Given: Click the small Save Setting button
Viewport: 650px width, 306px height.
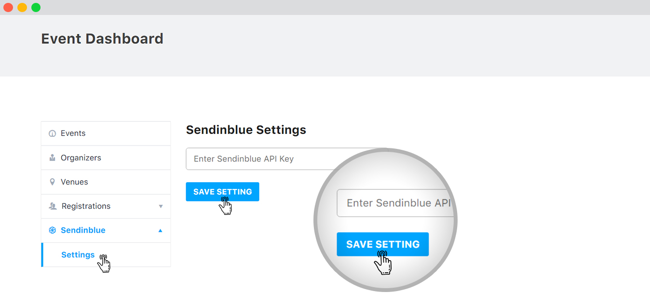Looking at the screenshot, I should (x=222, y=192).
